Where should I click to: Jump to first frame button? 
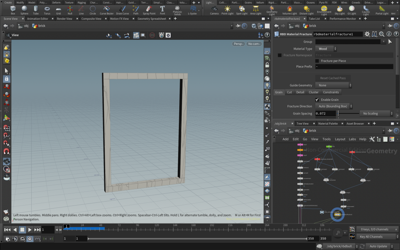[7, 230]
